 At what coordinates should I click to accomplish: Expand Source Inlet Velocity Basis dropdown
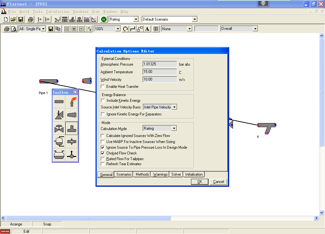(175, 107)
